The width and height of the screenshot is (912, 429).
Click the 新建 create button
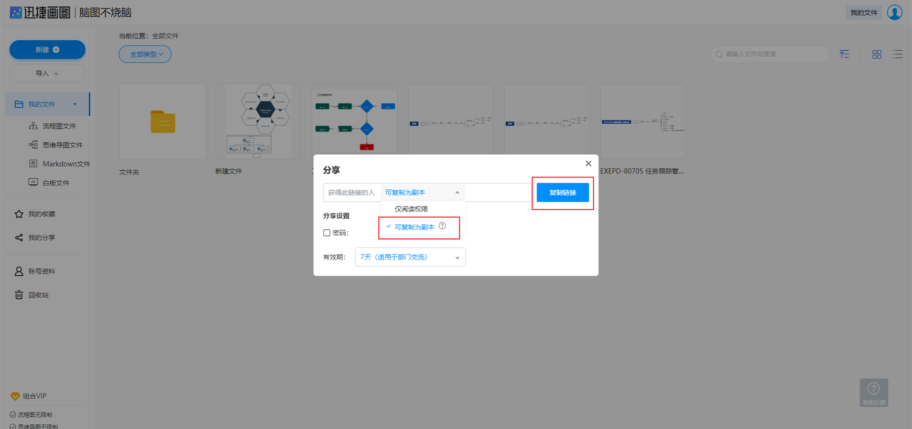[x=47, y=50]
